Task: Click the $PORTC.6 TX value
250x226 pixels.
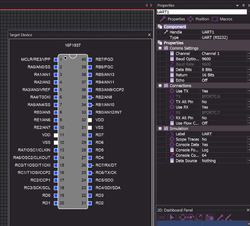Action: (x=211, y=96)
